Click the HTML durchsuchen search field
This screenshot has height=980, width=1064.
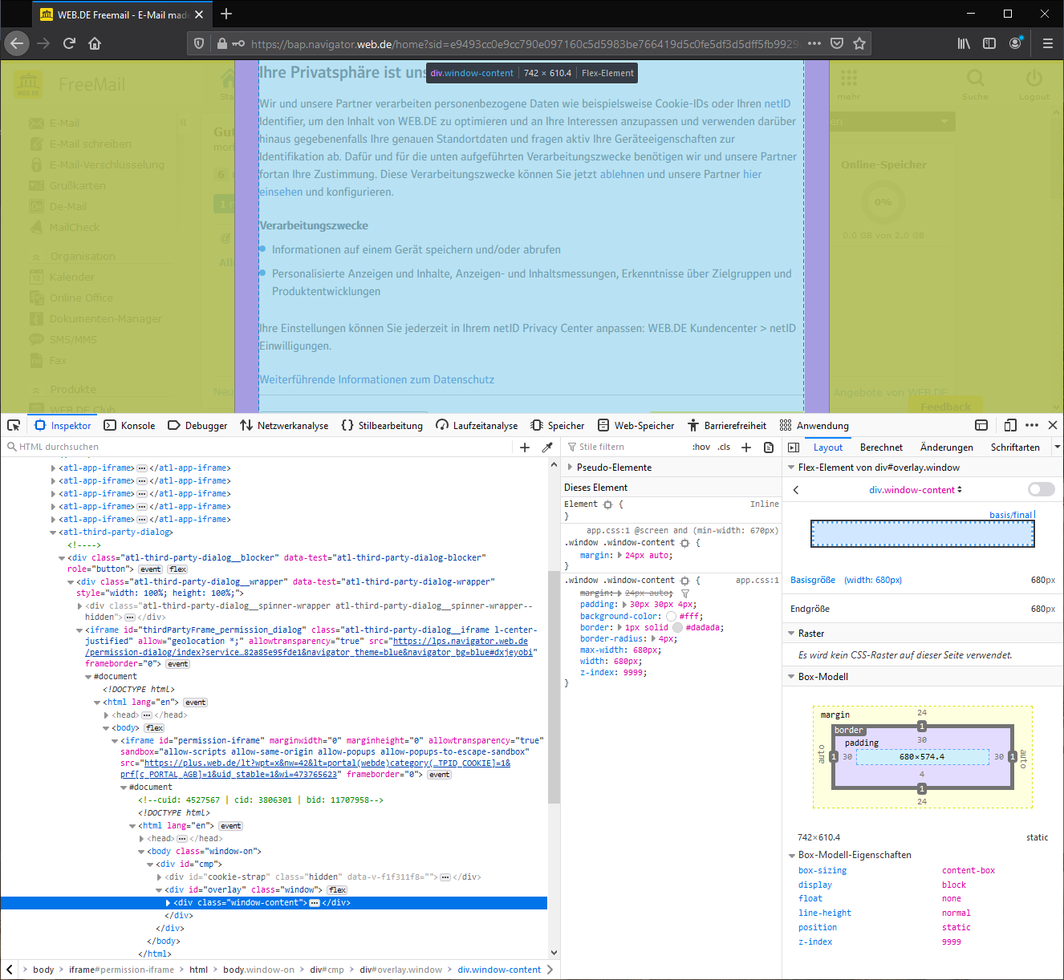(257, 447)
